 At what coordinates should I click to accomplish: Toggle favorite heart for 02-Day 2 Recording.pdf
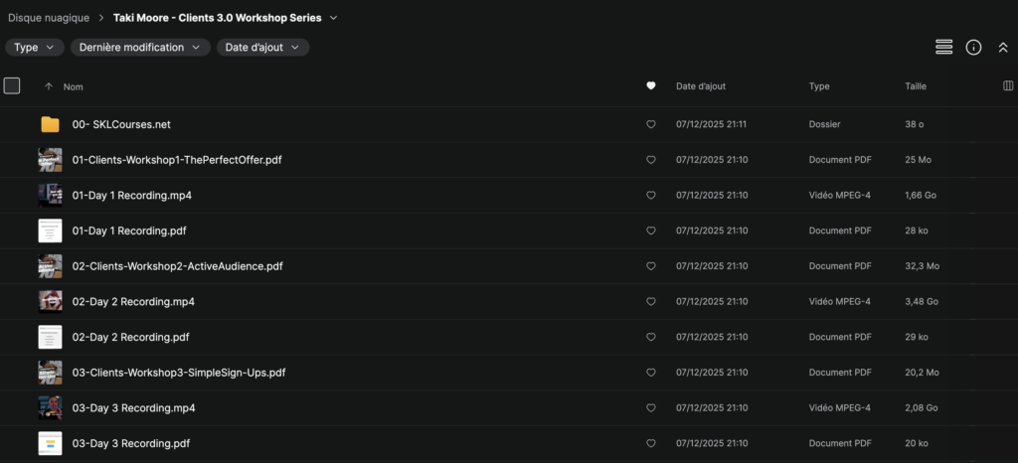[651, 338]
